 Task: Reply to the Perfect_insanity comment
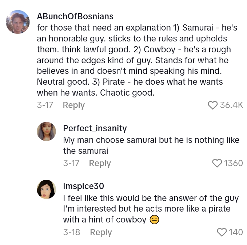coord(100,163)
